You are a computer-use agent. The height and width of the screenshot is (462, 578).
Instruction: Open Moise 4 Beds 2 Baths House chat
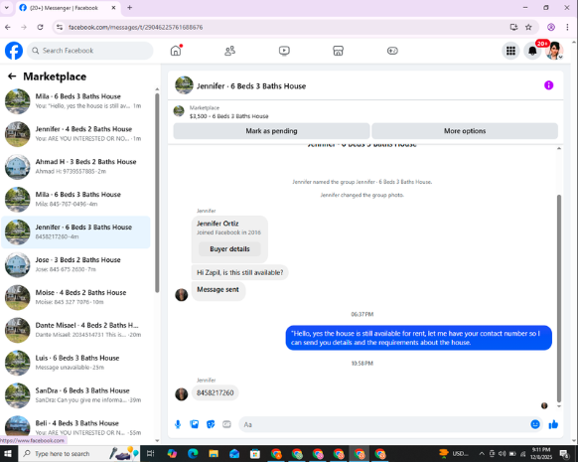[x=75, y=297]
